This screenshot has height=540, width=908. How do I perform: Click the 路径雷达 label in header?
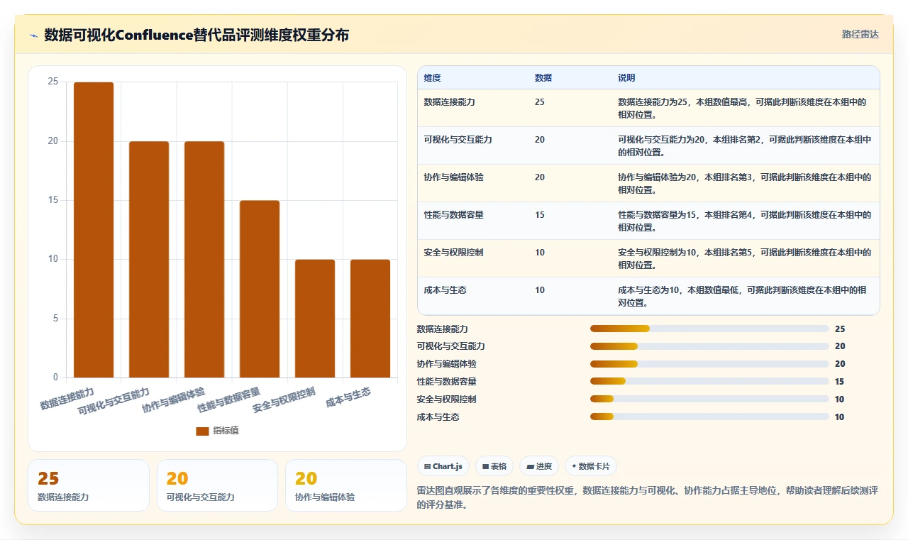pyautogui.click(x=860, y=34)
